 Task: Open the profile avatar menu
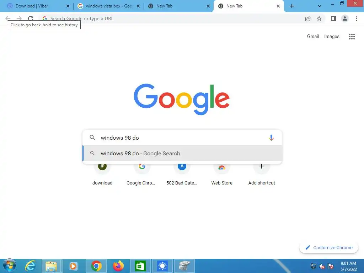[345, 18]
